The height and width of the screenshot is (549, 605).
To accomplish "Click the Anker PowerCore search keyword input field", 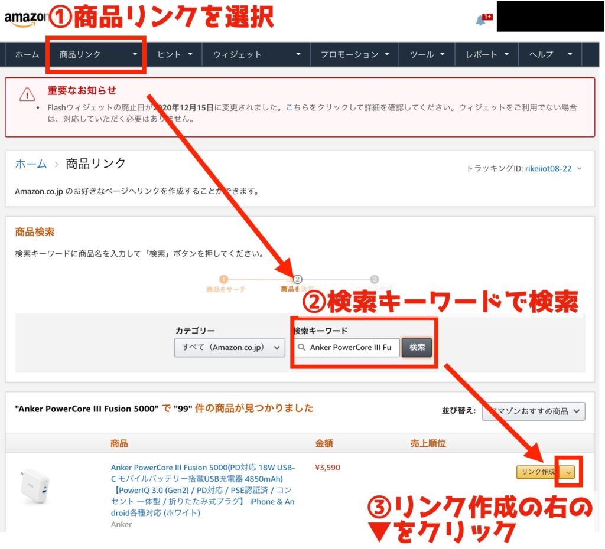I will click(349, 348).
